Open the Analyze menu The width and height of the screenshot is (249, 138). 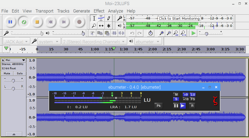pyautogui.click(x=116, y=11)
